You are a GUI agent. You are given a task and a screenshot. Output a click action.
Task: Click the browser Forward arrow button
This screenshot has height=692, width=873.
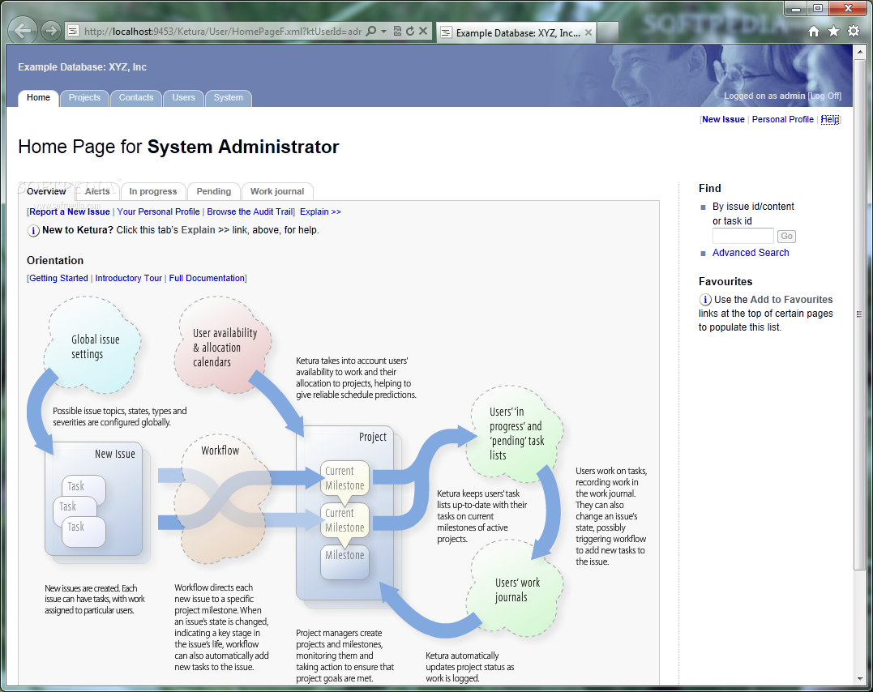(51, 31)
